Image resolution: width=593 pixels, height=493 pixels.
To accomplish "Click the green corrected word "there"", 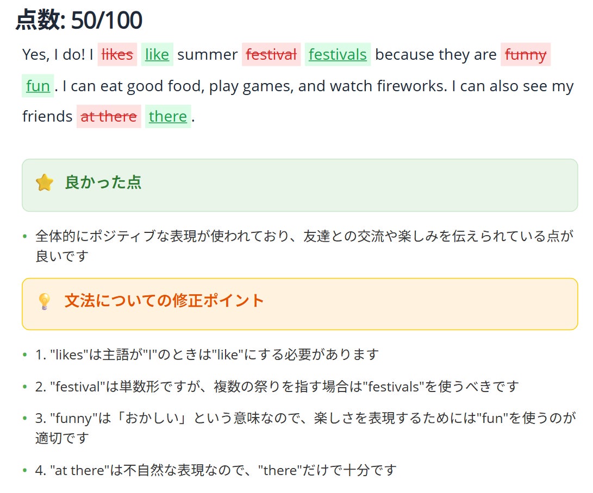I will click(168, 116).
